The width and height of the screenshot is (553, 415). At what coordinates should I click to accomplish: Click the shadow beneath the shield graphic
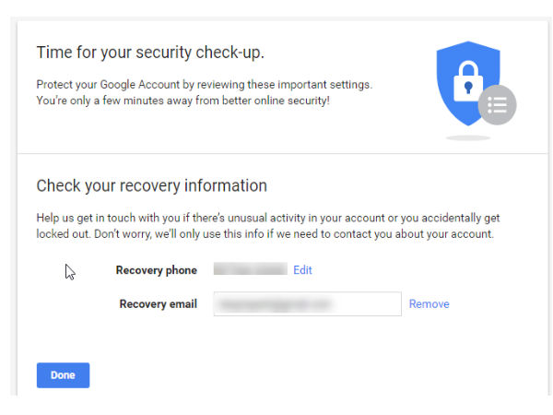[x=467, y=137]
